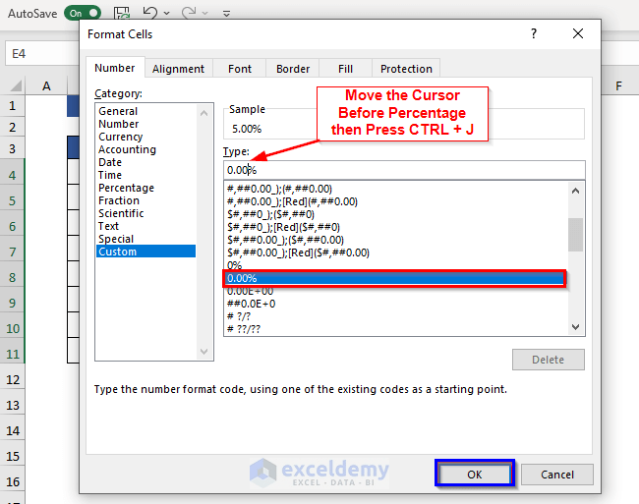Select row 8 header

point(12,277)
